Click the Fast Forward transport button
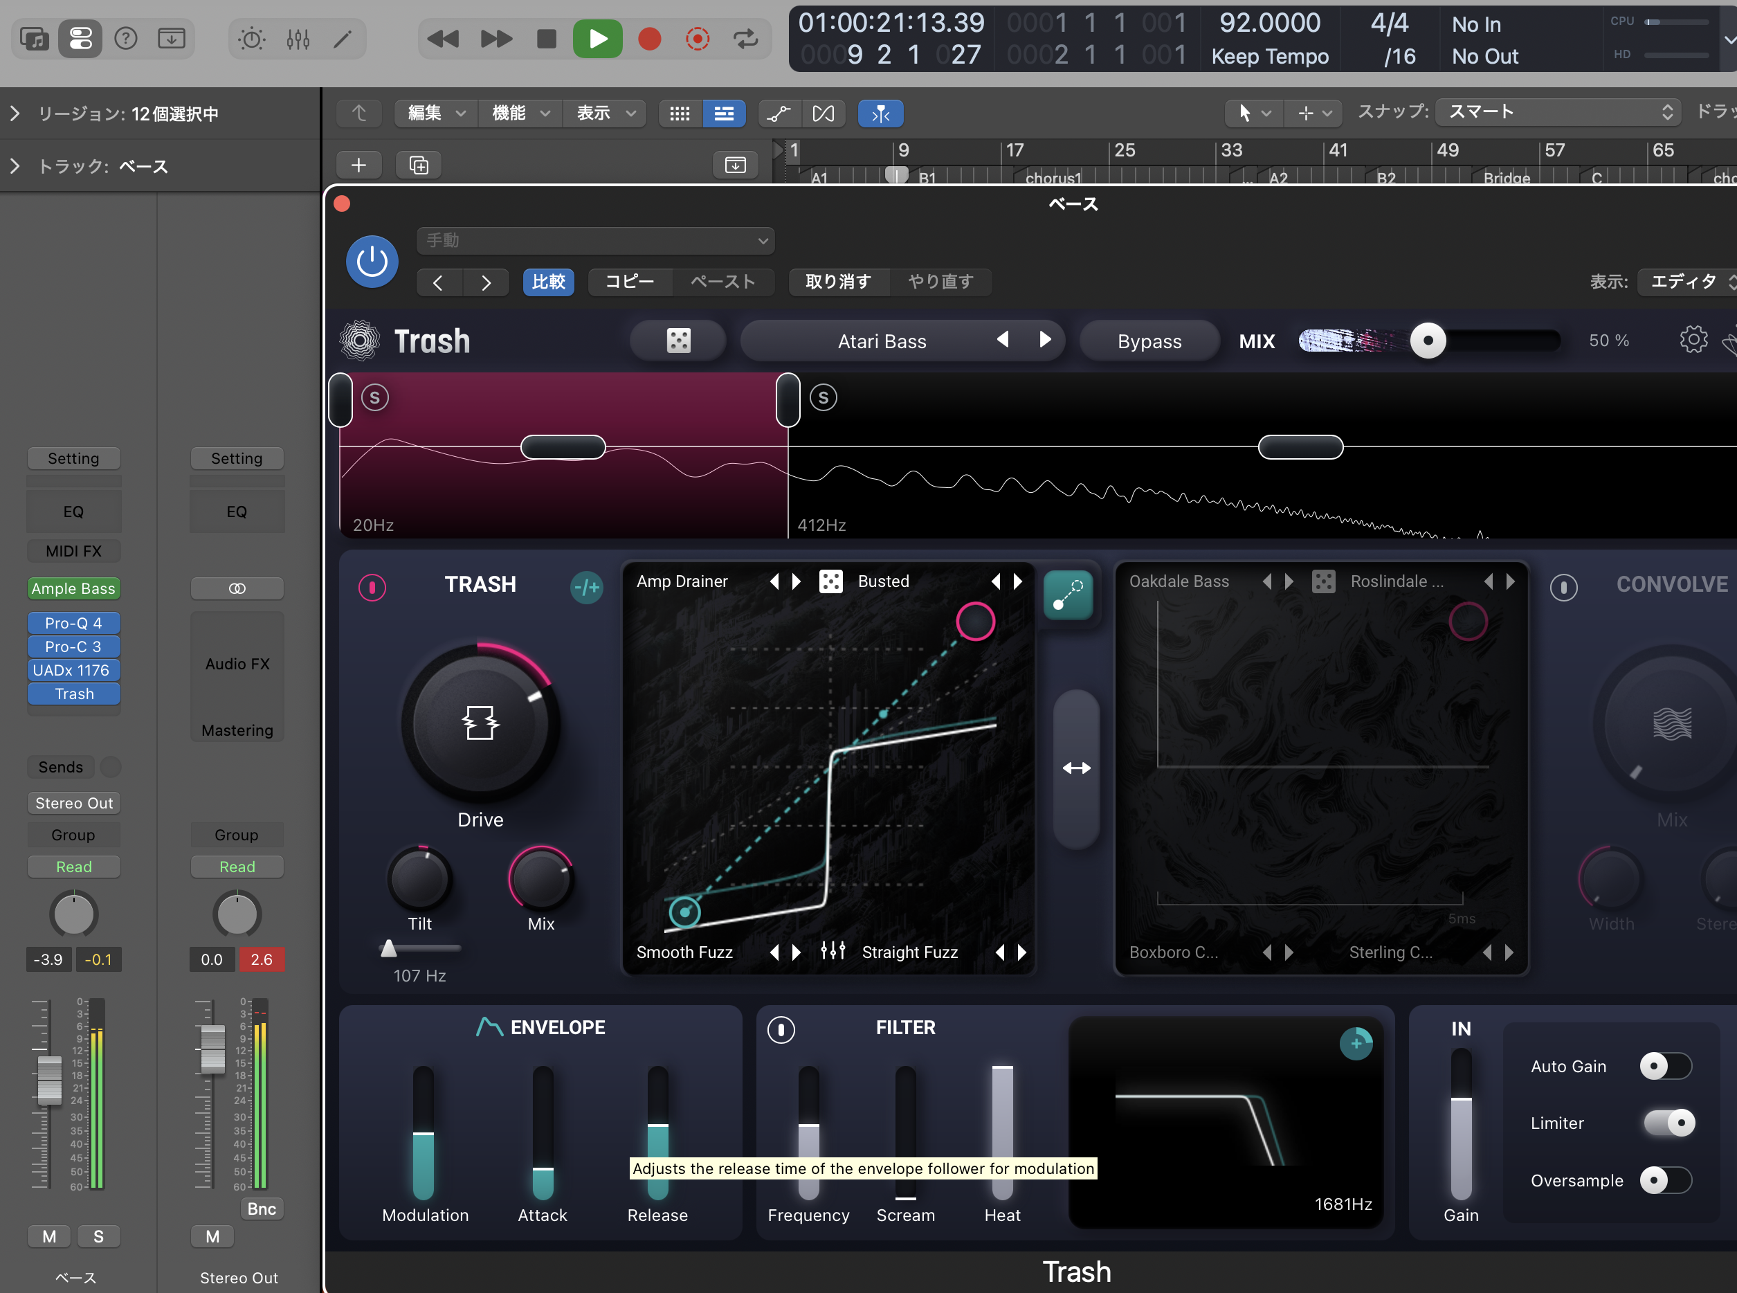Screen dimensions: 1737x1293 (496, 38)
